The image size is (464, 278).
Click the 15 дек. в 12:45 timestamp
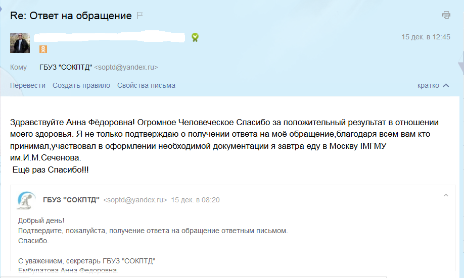[x=426, y=37]
